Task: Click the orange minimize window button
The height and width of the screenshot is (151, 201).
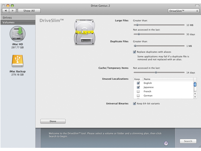Action: pyautogui.click(x=8, y=6)
